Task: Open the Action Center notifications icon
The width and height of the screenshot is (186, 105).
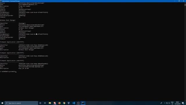Action: point(183,103)
